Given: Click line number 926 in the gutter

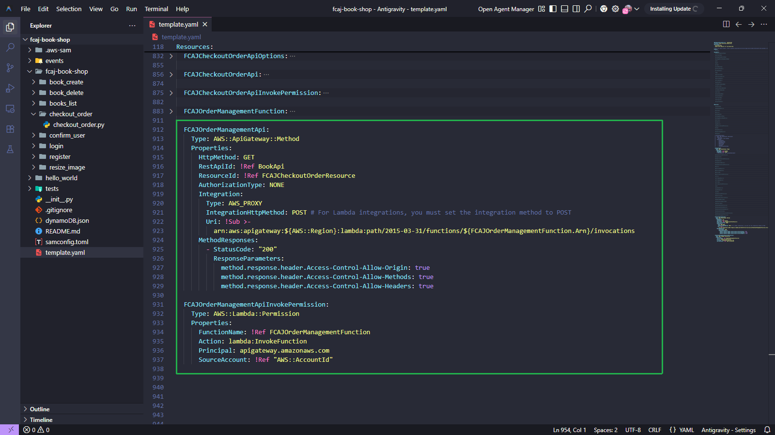Looking at the screenshot, I should [x=158, y=259].
